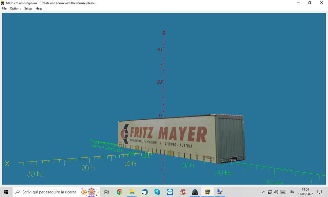Viewport: 328px width, 197px height.
Task: Open the File menu
Action: tap(4, 9)
